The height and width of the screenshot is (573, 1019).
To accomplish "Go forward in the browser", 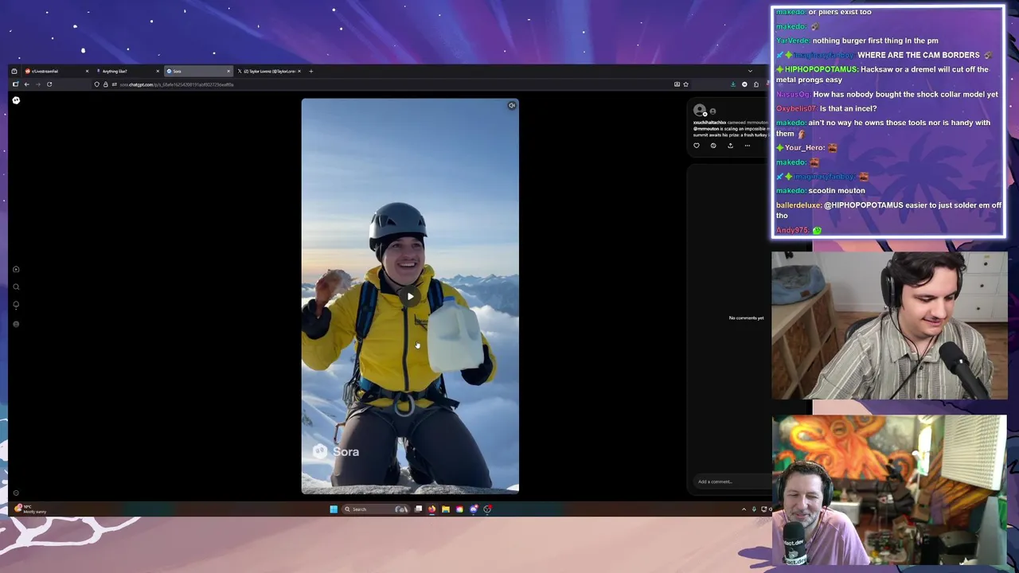I will tap(37, 84).
